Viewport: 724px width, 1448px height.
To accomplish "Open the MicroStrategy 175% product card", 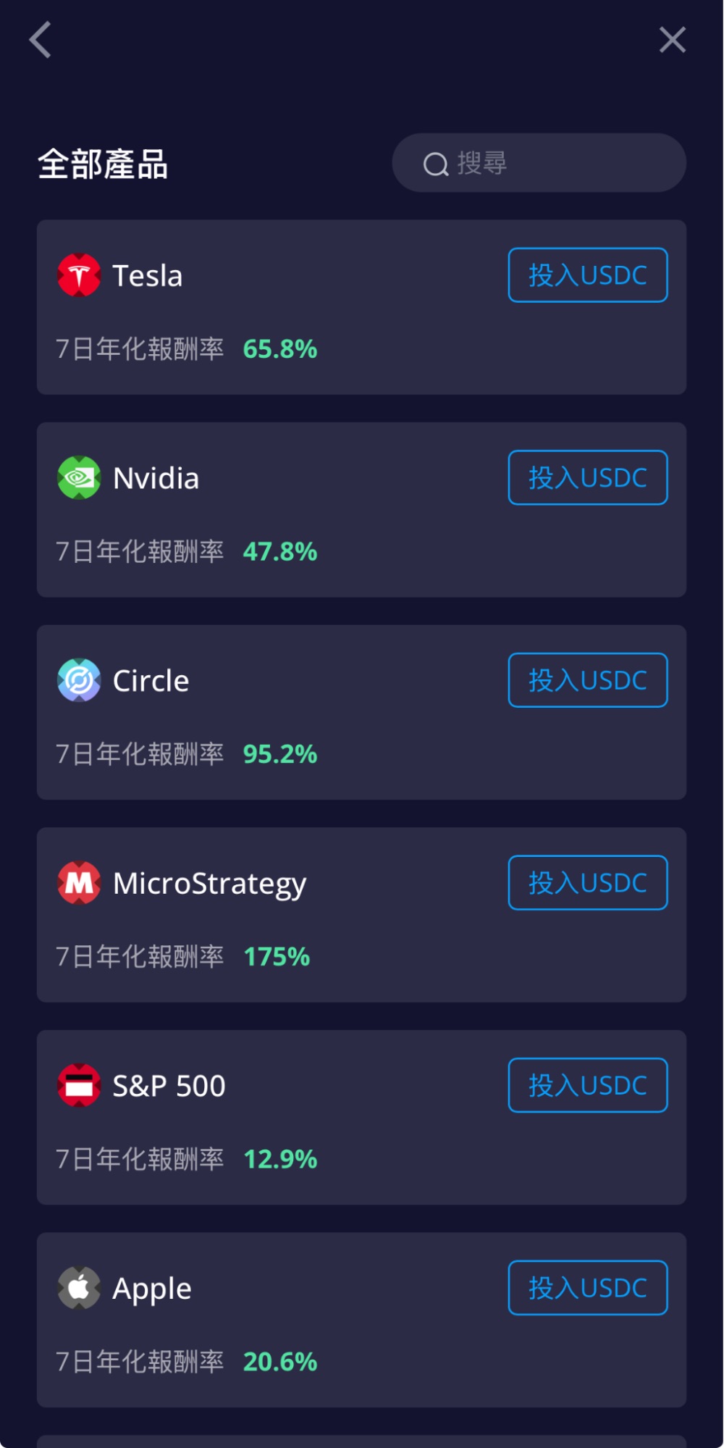I will point(362,915).
